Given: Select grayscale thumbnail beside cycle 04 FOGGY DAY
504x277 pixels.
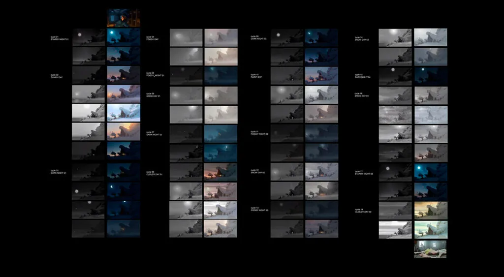Looking at the screenshot, I should click(x=186, y=37).
